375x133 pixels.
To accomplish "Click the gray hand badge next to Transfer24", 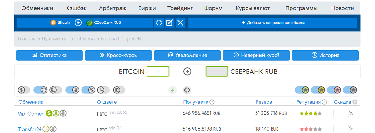I will [x=53, y=128].
